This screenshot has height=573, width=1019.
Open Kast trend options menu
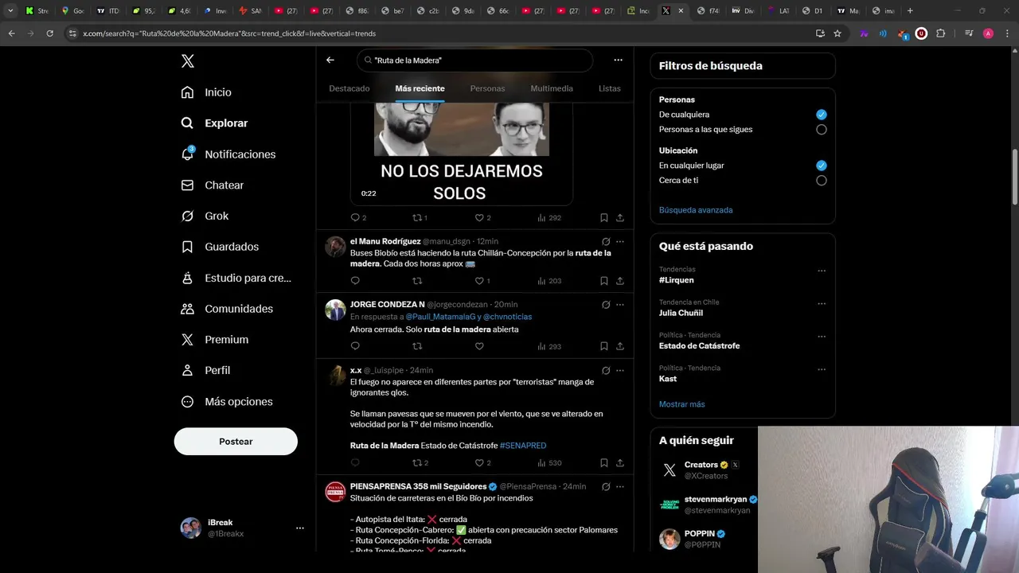point(822,369)
